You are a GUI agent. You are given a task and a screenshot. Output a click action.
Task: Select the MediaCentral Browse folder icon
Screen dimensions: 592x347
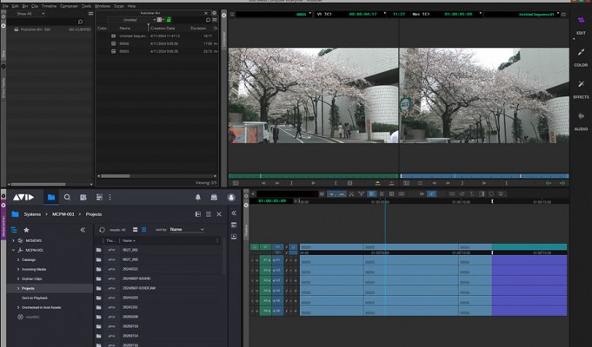click(51, 198)
